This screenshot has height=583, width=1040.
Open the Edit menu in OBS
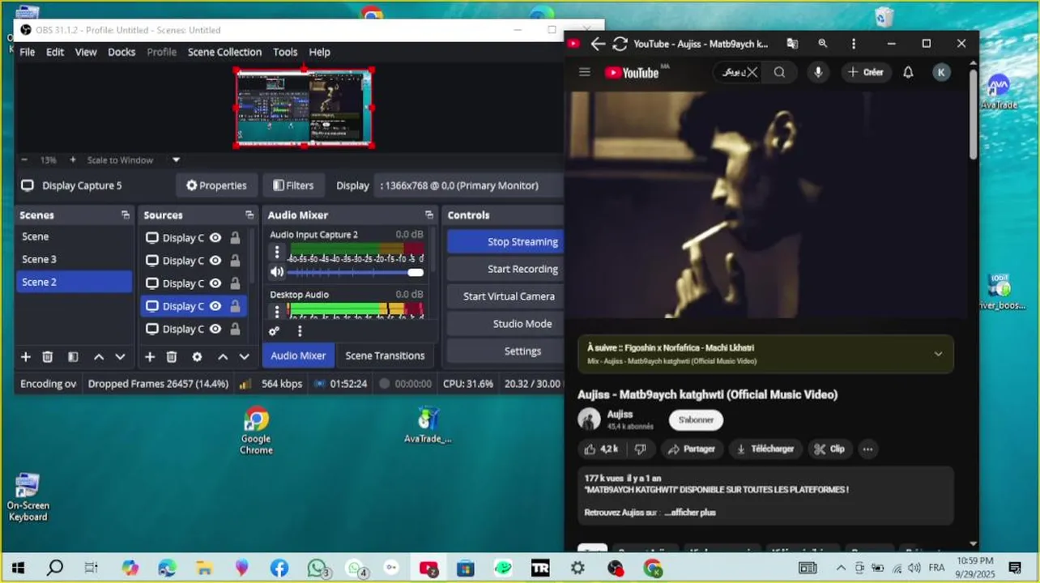pyautogui.click(x=55, y=52)
